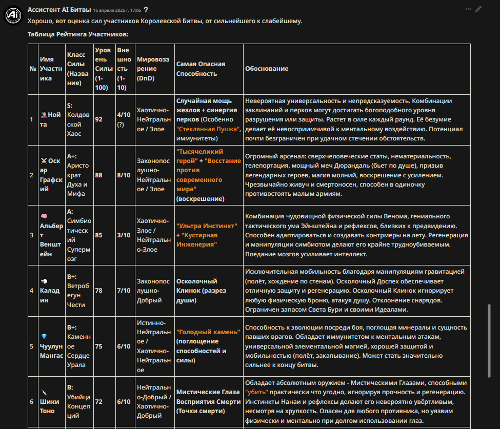Image resolution: width=500 pixels, height=429 pixels.
Task: Click the mage emoji beside Нойта
Action: tap(44, 115)
